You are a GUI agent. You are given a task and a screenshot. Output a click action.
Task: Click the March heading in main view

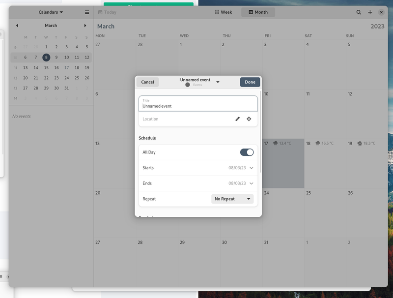point(106,27)
